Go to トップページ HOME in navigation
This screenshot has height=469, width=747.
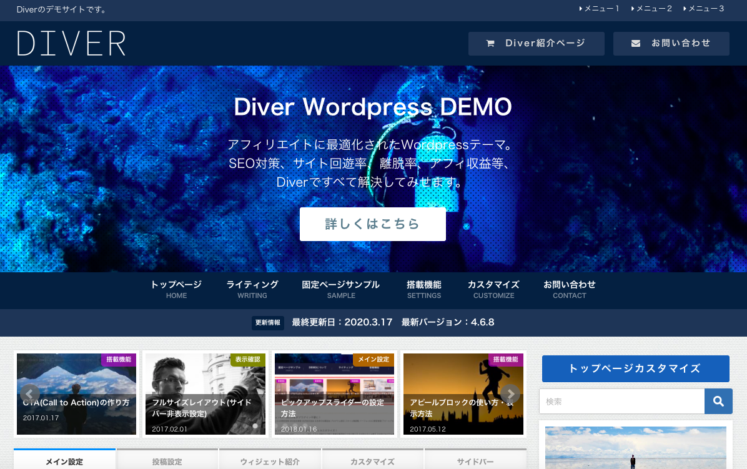[176, 290]
